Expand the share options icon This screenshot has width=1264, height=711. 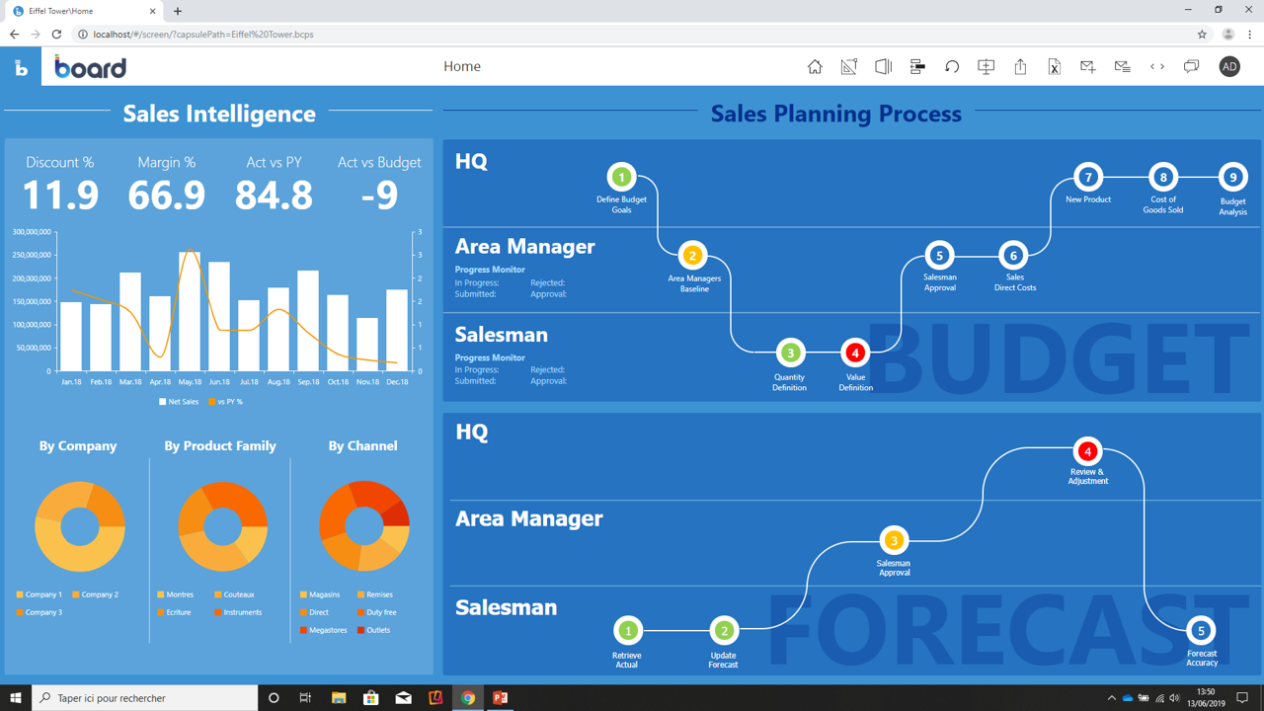tap(1019, 66)
